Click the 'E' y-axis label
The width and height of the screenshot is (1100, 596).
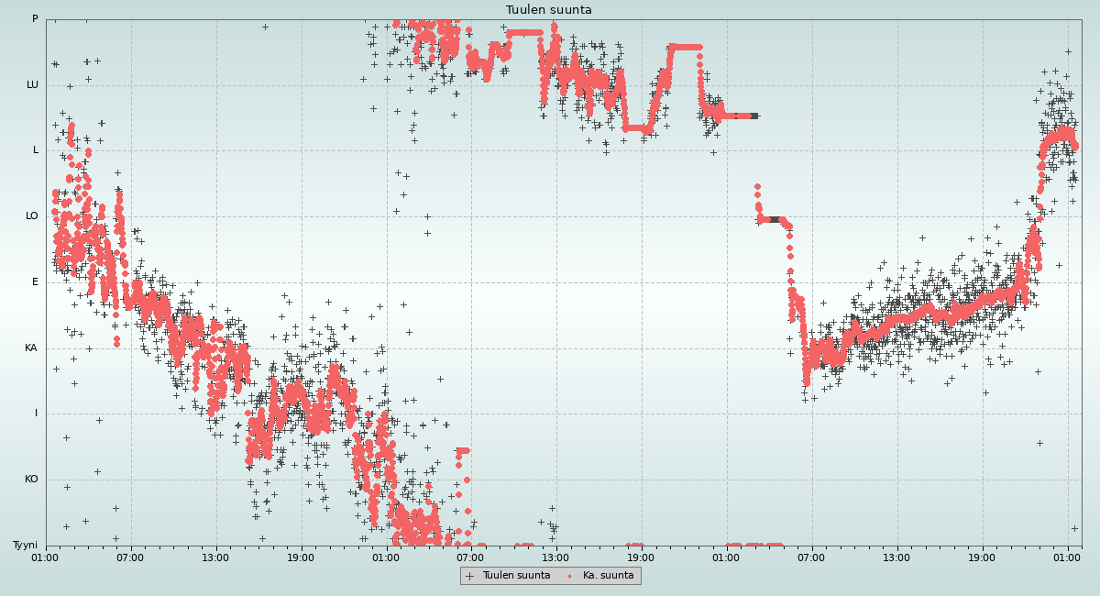pos(36,282)
